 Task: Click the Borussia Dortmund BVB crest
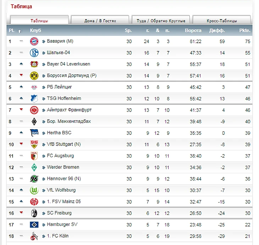pos(34,76)
